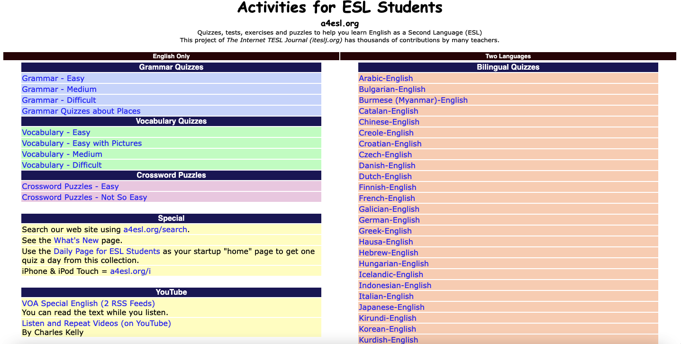
Task: Open Burmese (Myanmar)-English quizzes
Action: tap(413, 100)
